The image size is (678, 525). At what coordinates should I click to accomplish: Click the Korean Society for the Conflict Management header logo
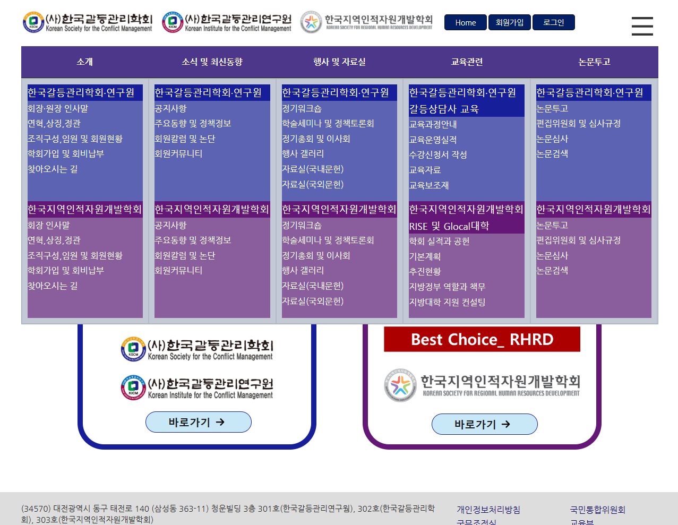pos(88,22)
